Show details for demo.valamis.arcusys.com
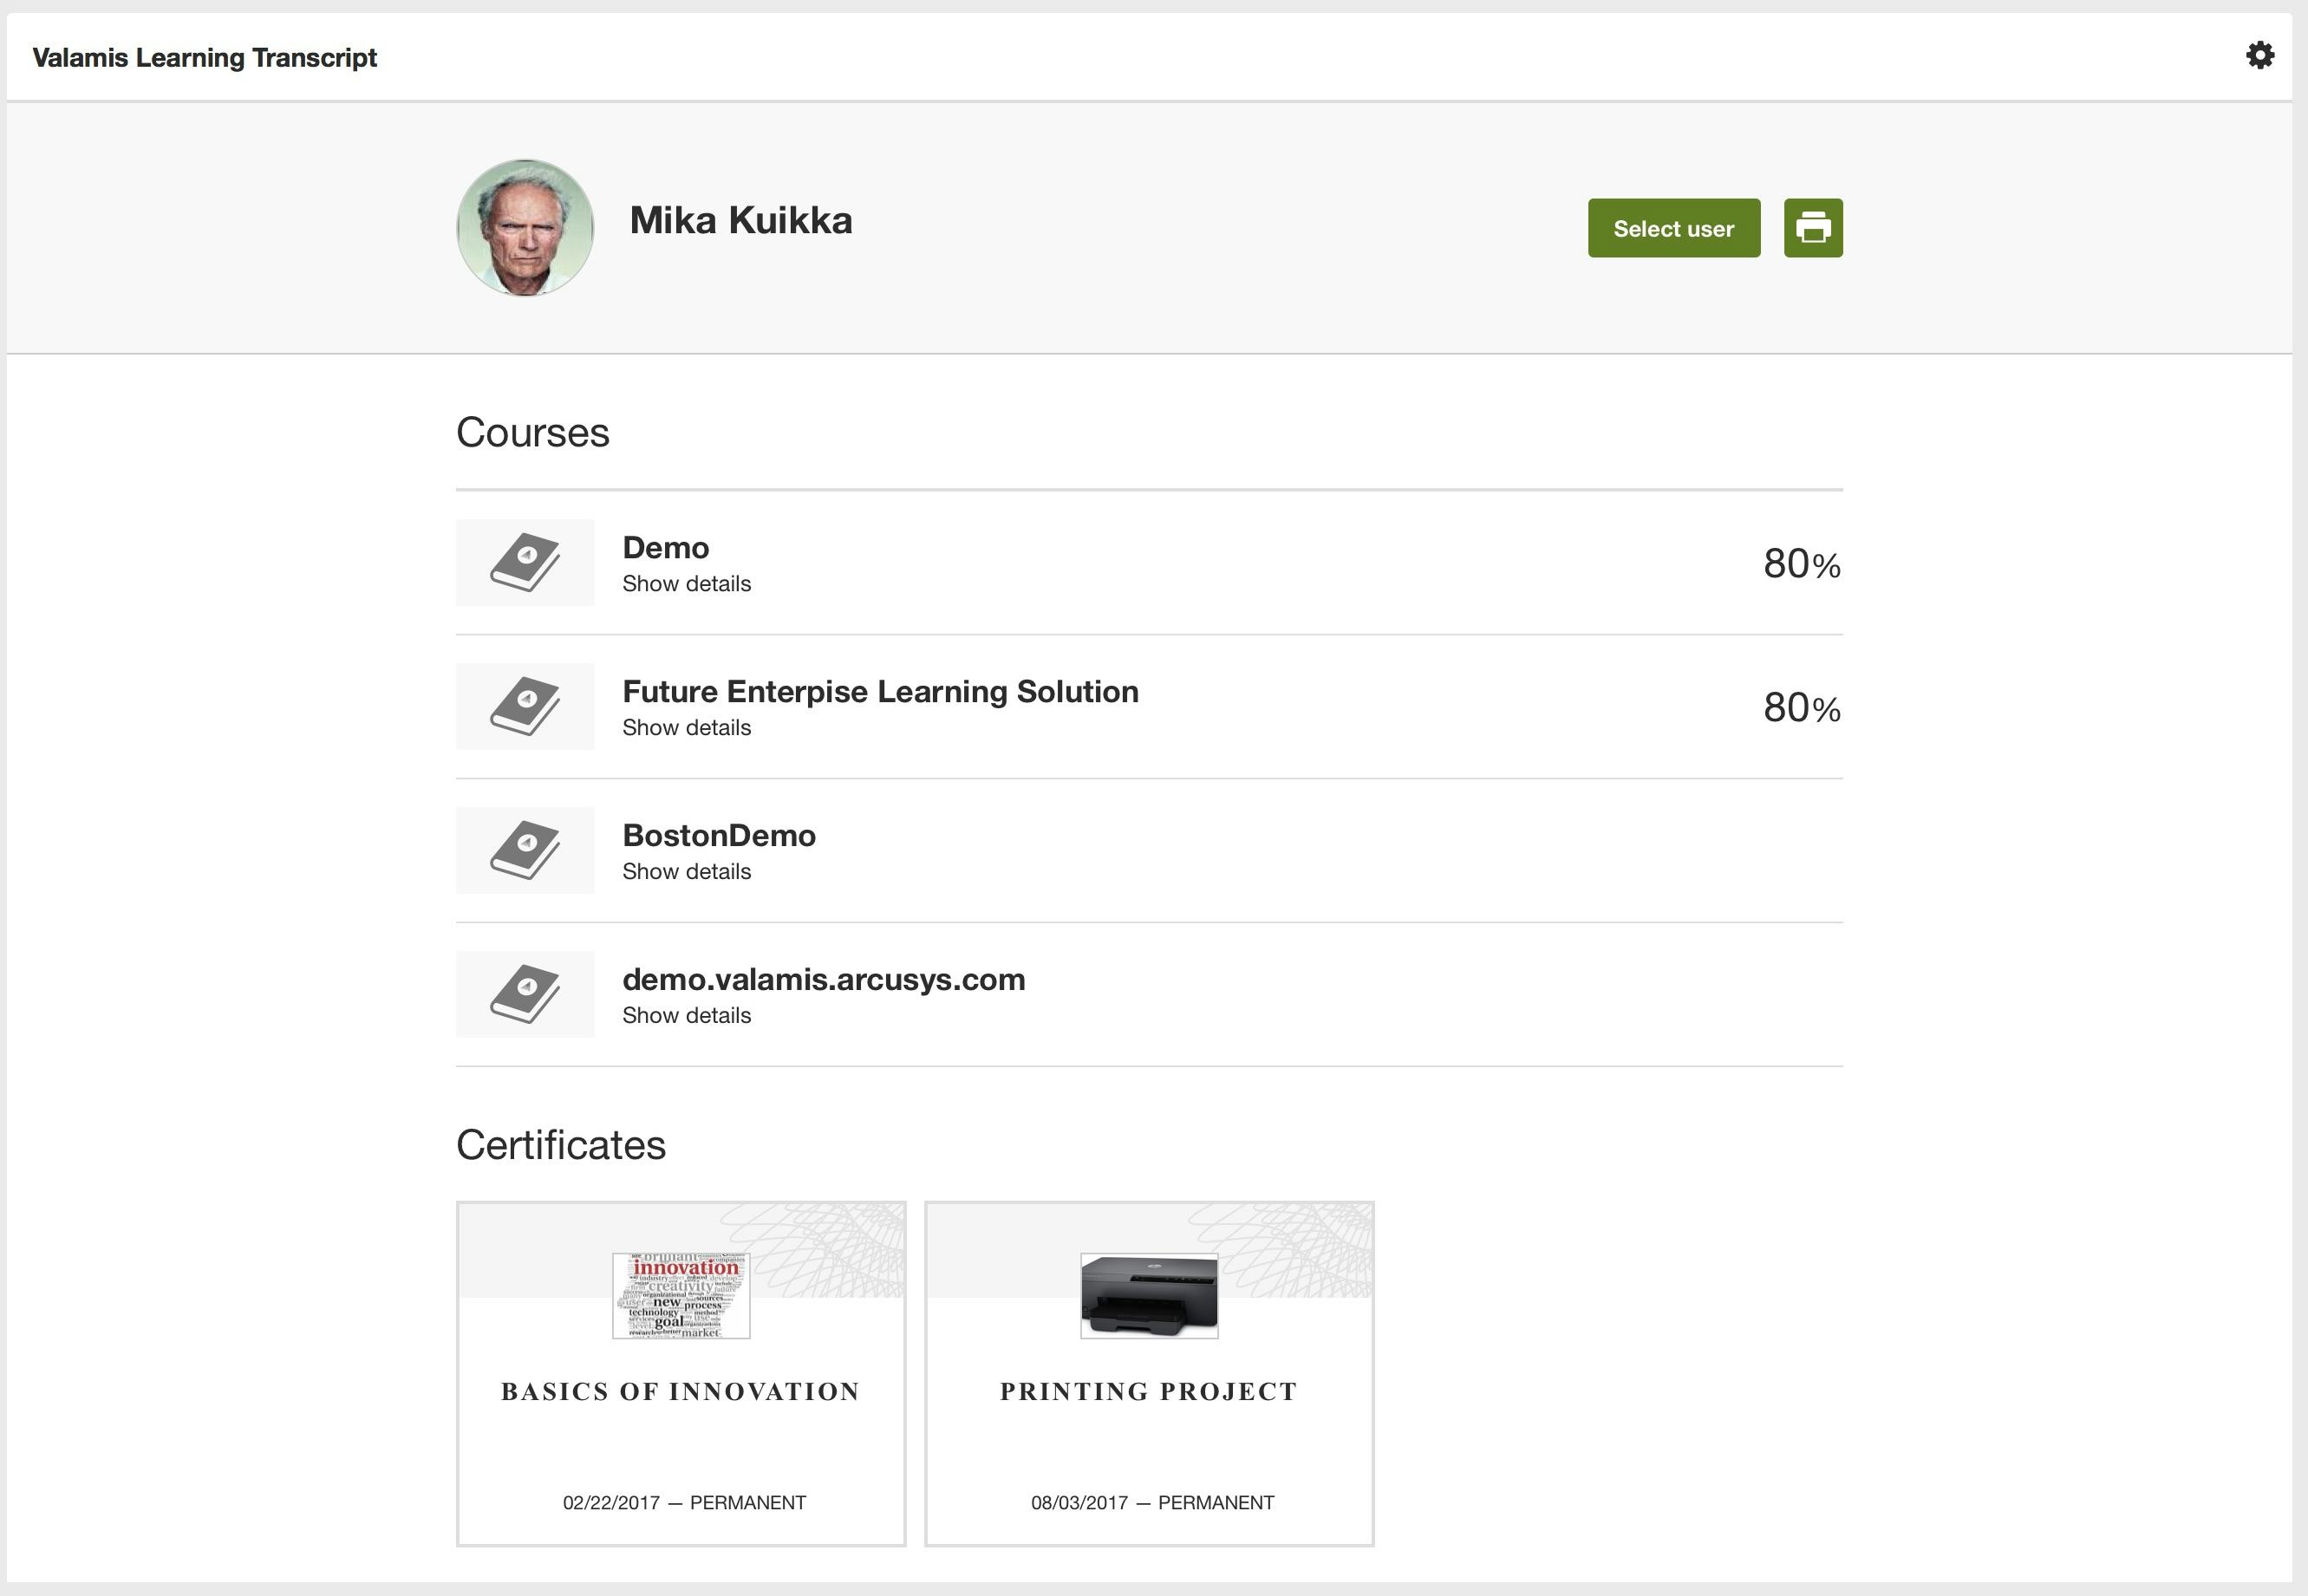 pos(686,1015)
